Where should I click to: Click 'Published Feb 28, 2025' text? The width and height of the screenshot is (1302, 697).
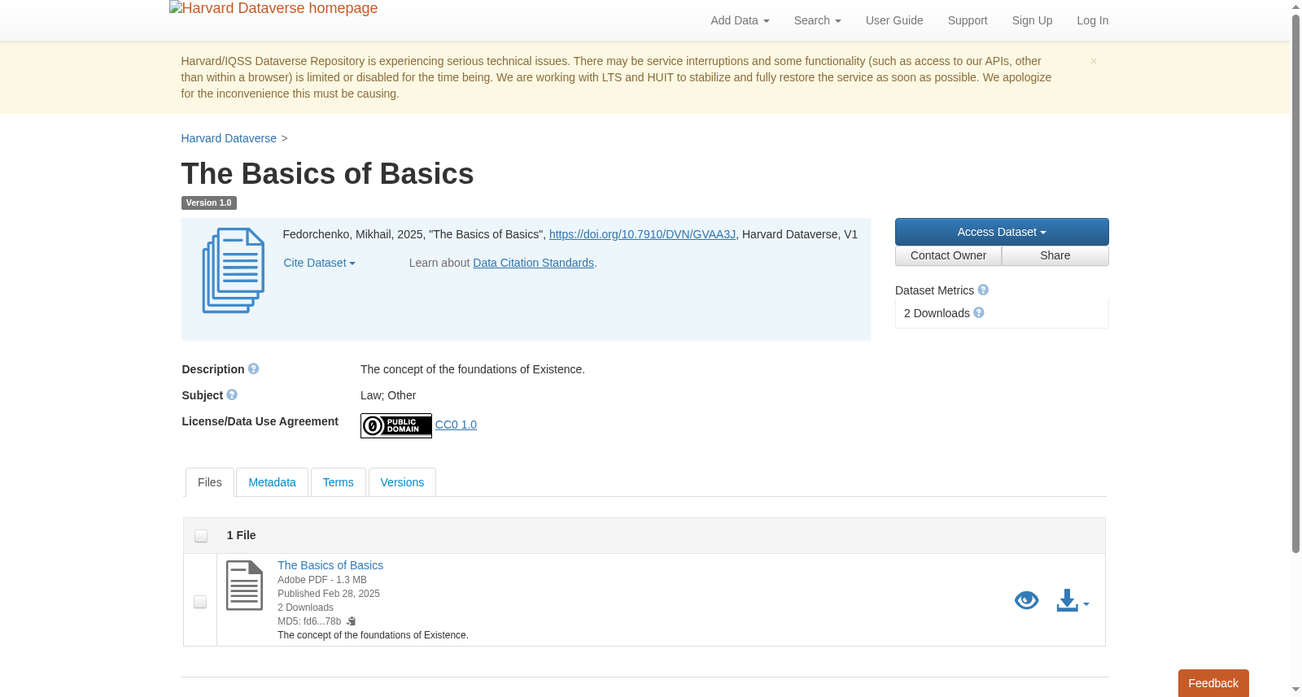pos(329,594)
